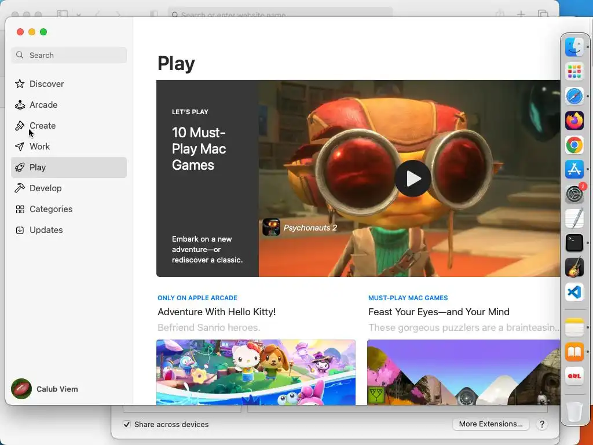Open Updates download icon
The image size is (593, 445).
pos(20,229)
